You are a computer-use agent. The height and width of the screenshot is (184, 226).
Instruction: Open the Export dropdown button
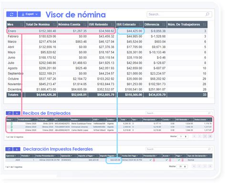(x=29, y=14)
